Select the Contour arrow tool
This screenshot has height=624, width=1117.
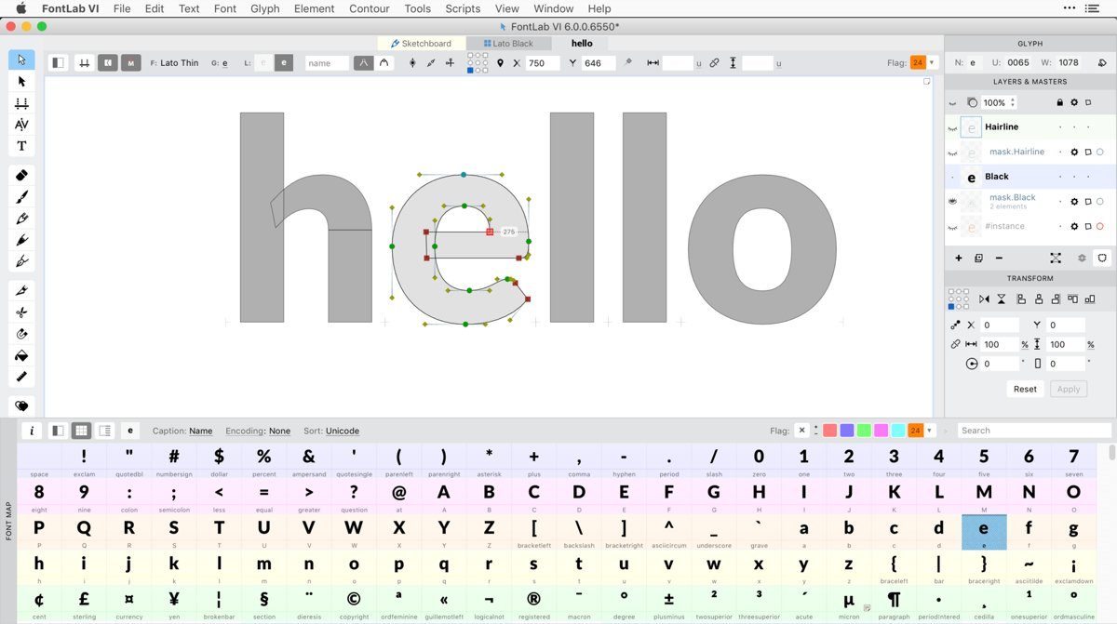[x=21, y=60]
